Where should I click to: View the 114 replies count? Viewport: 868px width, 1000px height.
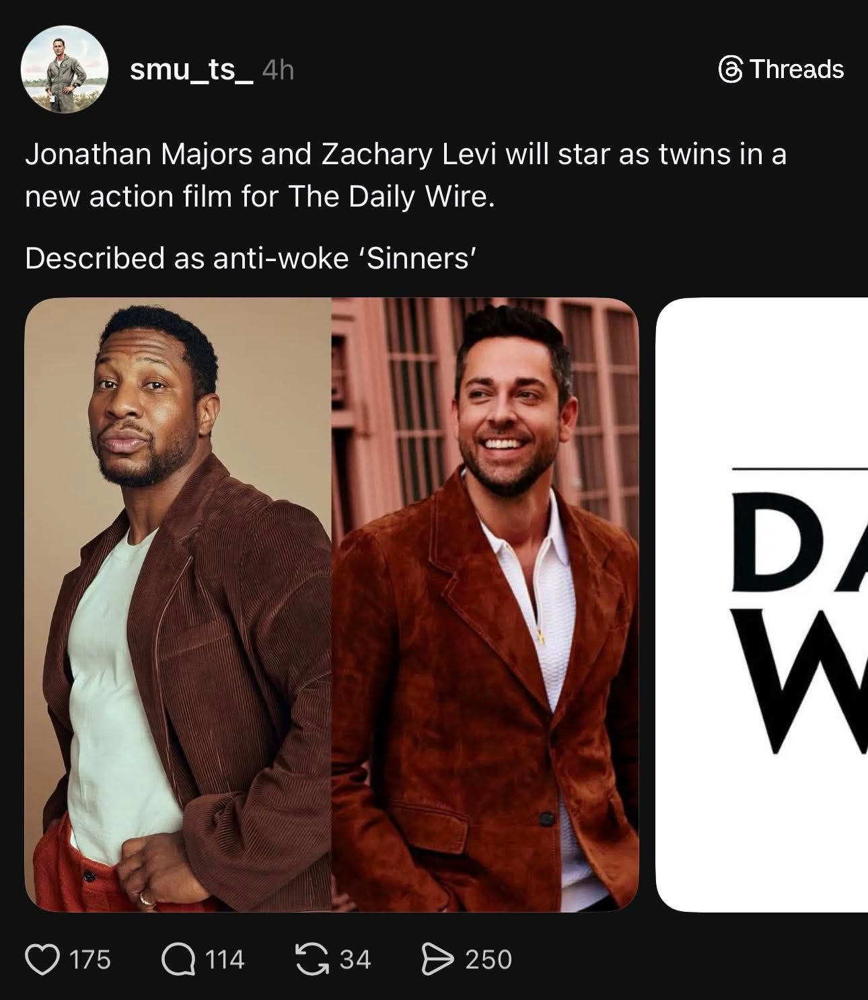pos(225,959)
